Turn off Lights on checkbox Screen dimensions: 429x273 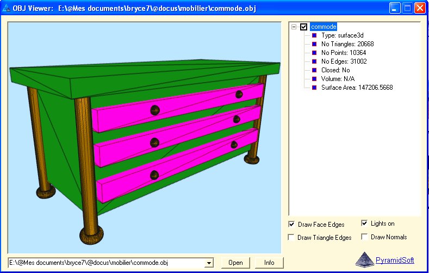coord(364,223)
